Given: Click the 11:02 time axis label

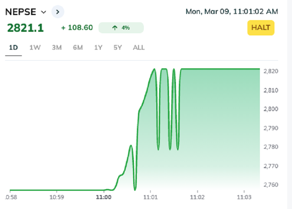Looking at the screenshot, I should click(x=197, y=197).
